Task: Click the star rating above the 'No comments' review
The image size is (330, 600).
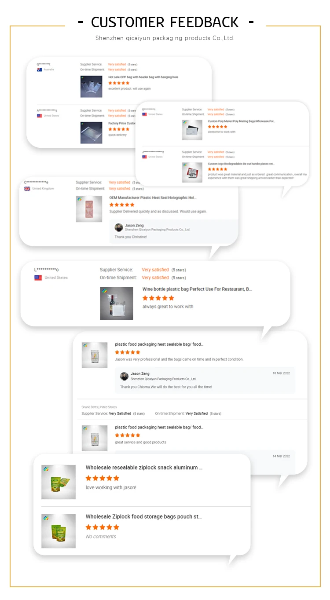Action: (x=102, y=527)
